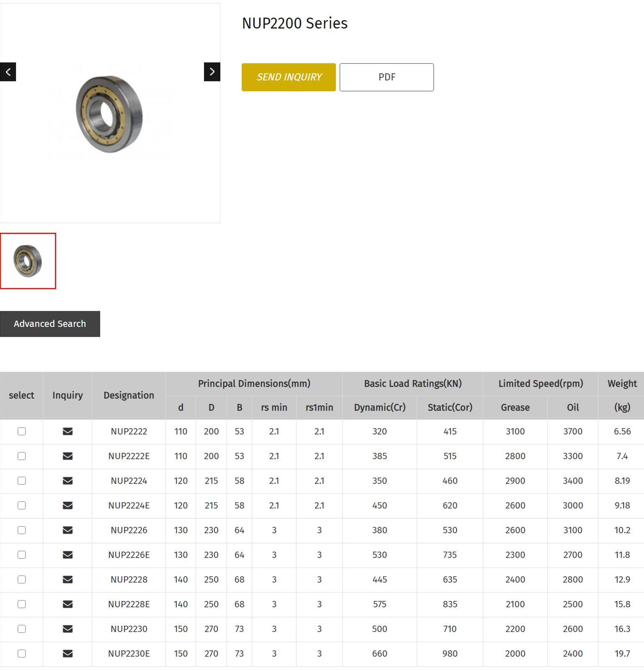Enable the checkbox for NUP2230E

(x=22, y=654)
